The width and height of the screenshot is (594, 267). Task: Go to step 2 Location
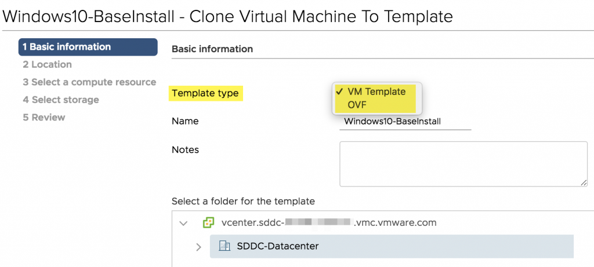[48, 64]
